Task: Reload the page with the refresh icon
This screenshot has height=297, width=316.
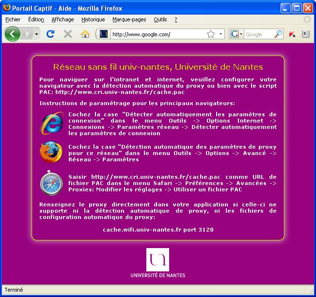Action: coord(50,34)
